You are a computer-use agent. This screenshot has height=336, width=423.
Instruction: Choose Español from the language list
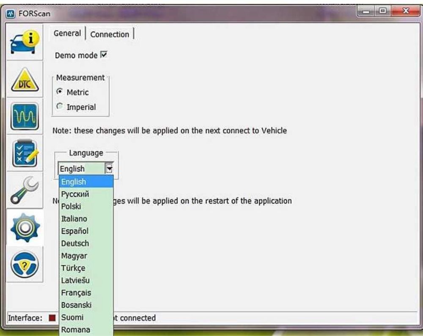coord(86,231)
